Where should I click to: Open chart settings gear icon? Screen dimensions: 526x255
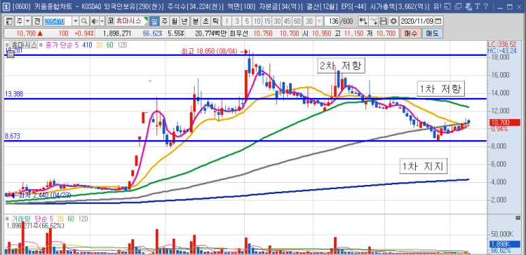[393, 22]
